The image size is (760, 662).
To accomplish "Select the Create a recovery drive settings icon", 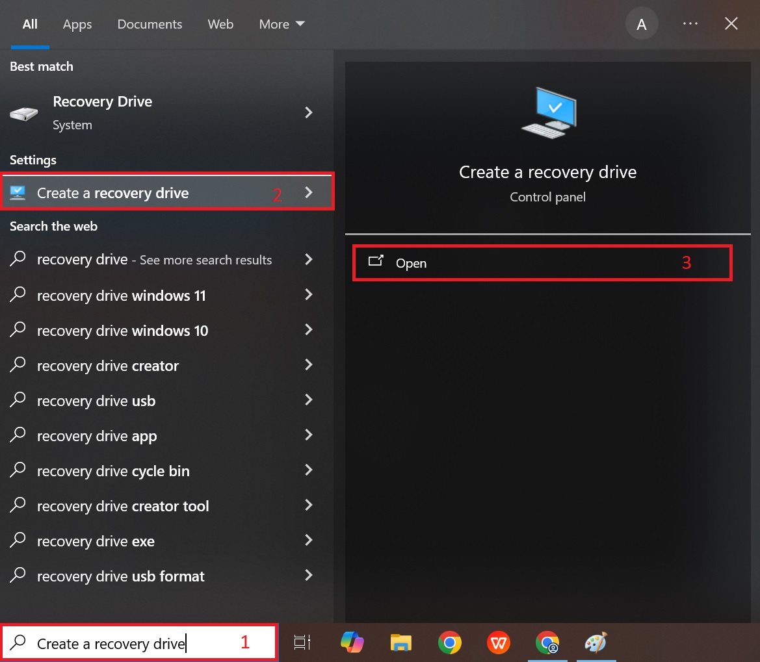I will point(18,192).
